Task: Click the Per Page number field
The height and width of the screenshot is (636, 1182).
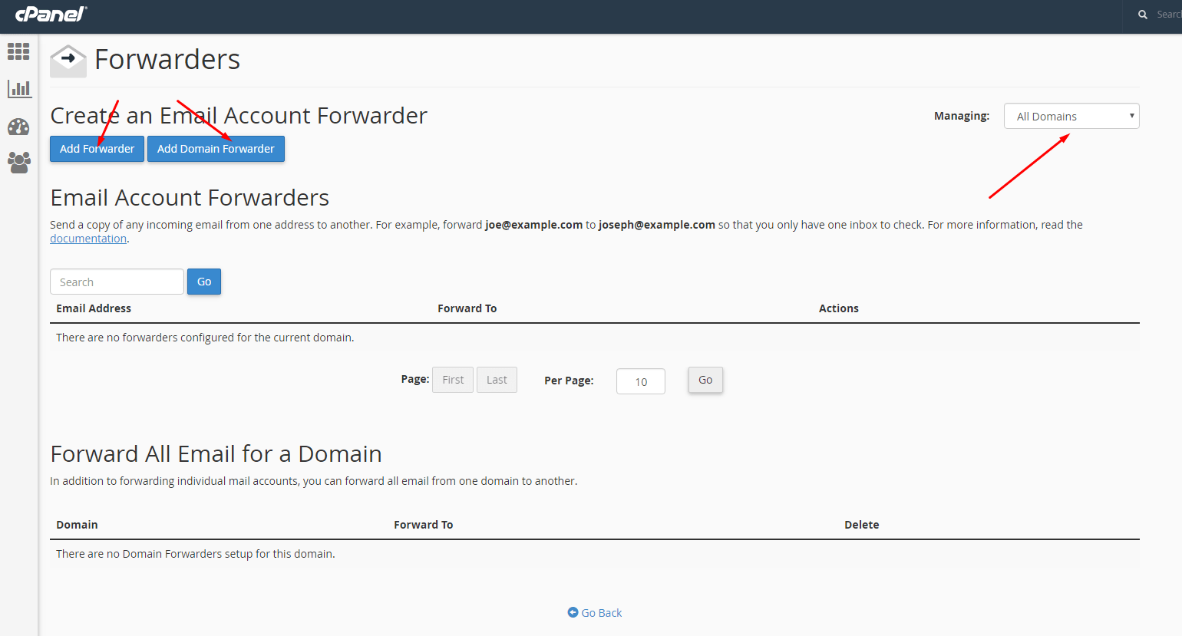Action: tap(641, 381)
